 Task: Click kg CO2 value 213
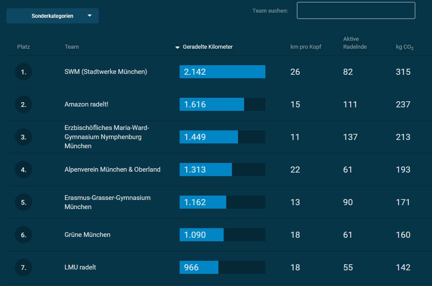point(403,137)
